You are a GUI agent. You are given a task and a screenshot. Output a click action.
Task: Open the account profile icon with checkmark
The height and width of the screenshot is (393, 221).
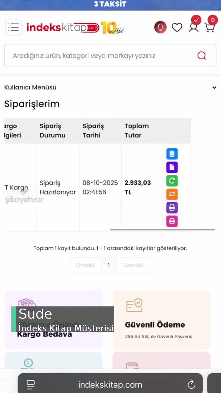click(x=193, y=27)
